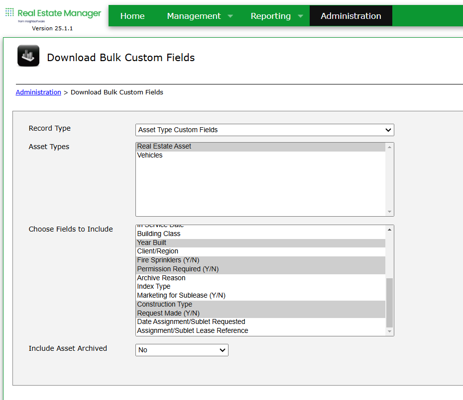Select the Archive Reason field
This screenshot has width=463, height=400.
261,278
